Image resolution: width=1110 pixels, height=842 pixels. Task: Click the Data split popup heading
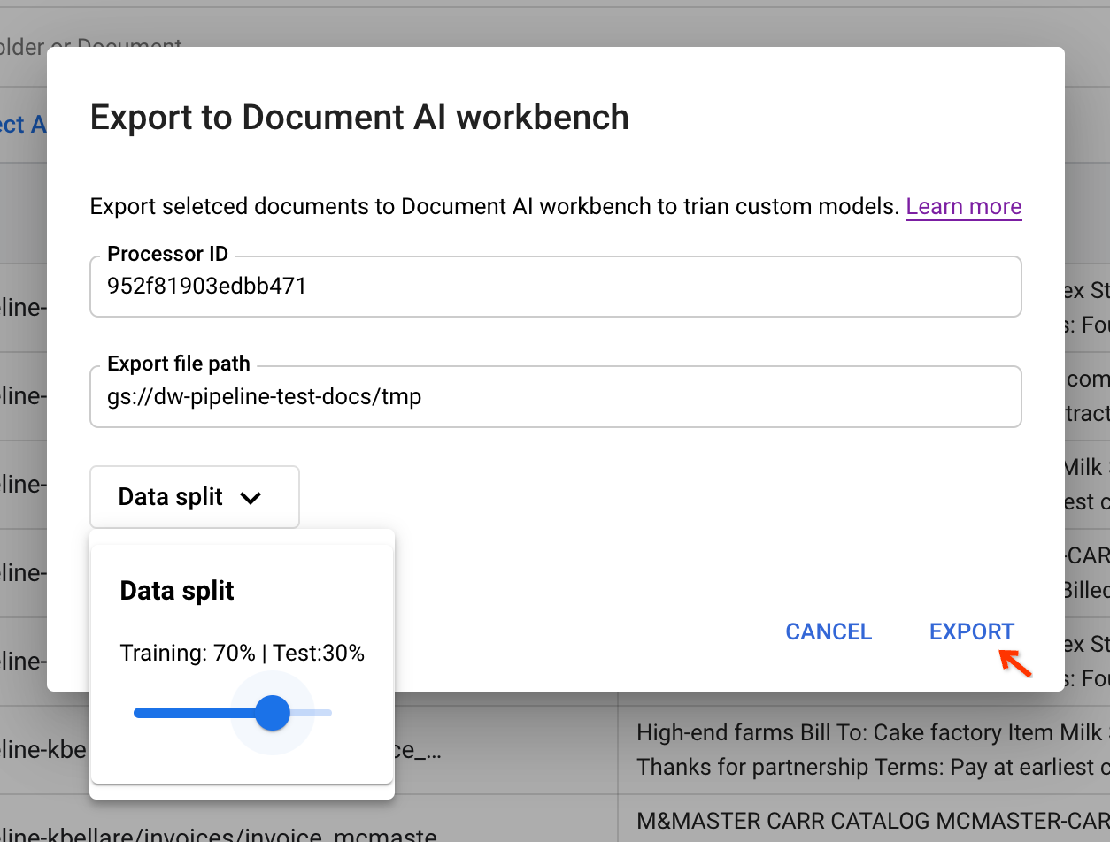(x=177, y=591)
